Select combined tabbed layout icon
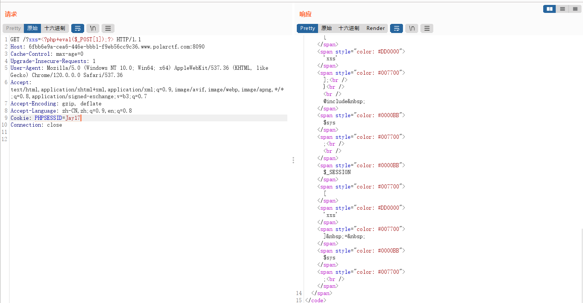Image resolution: width=583 pixels, height=303 pixels. pyautogui.click(x=575, y=9)
